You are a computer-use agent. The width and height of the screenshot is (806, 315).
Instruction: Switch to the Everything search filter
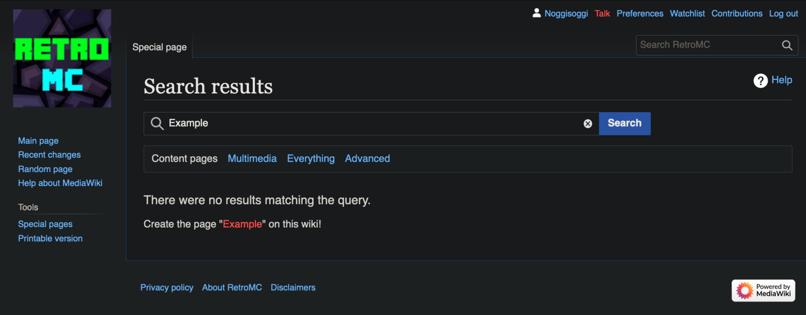click(310, 158)
